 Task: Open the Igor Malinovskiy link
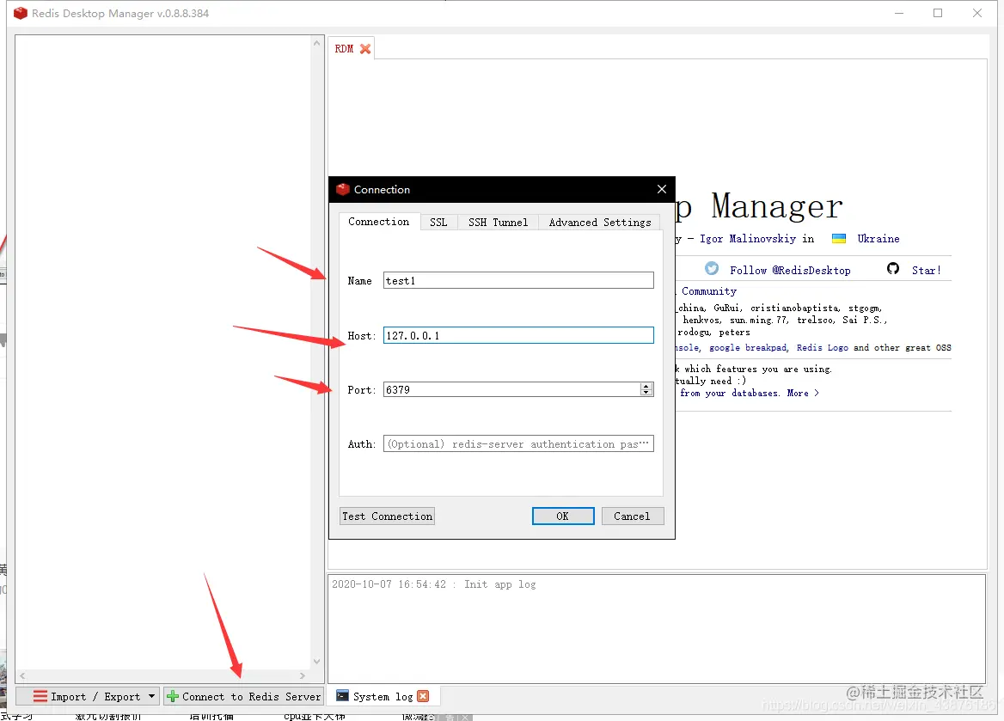(x=748, y=239)
